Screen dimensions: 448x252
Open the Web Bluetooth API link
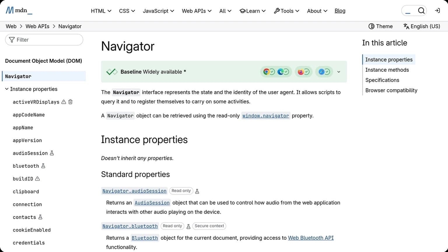[311, 238]
